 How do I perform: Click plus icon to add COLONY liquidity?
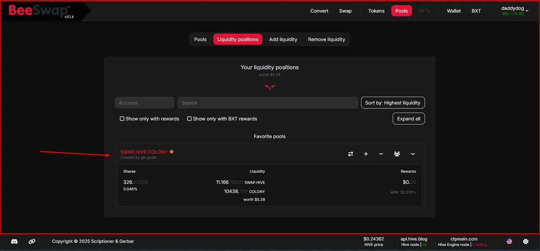tap(366, 154)
